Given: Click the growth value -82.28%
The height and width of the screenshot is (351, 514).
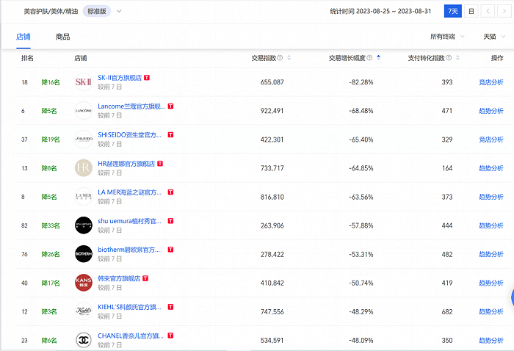Looking at the screenshot, I should pyautogui.click(x=361, y=82).
